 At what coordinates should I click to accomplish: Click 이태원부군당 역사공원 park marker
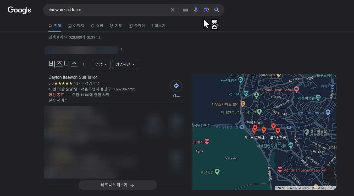point(259,112)
